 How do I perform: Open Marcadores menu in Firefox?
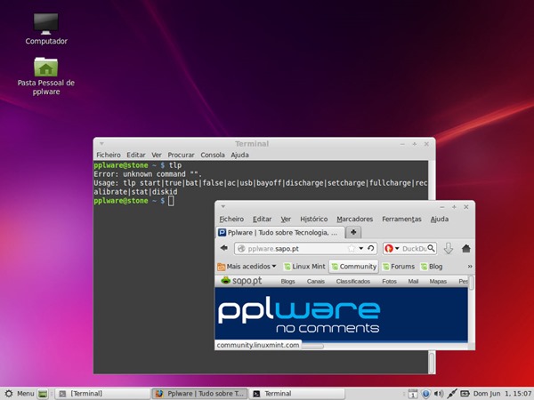pyautogui.click(x=354, y=219)
